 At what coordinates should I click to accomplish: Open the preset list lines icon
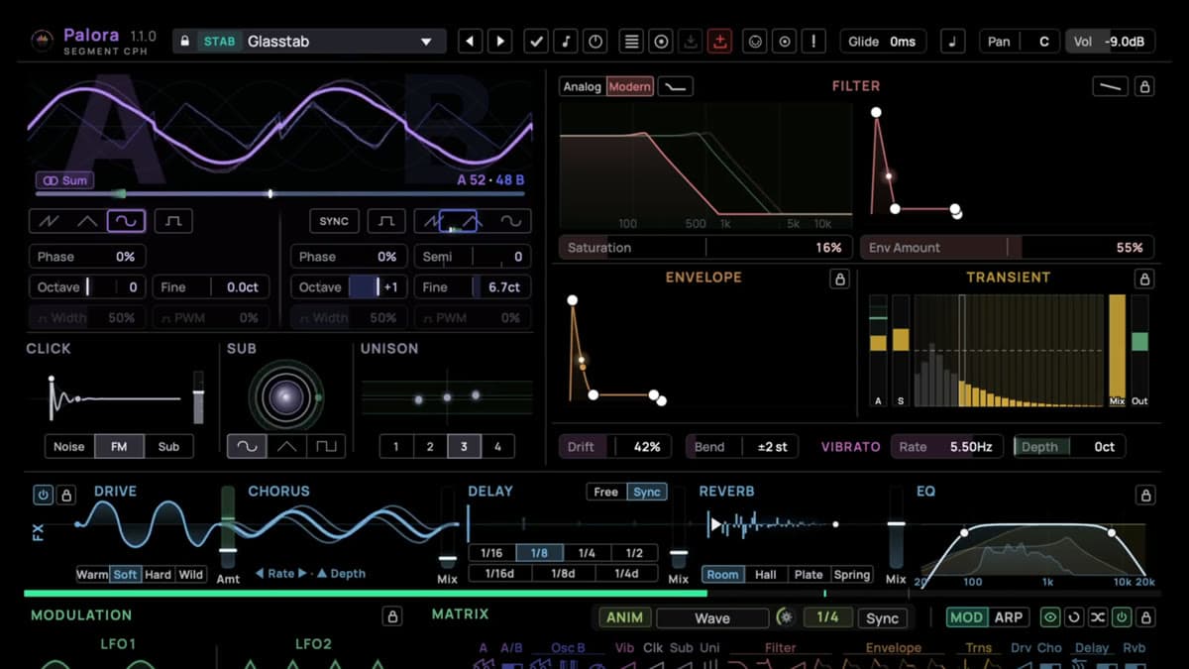(631, 42)
